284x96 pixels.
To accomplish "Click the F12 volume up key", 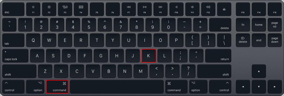I will pyautogui.click(x=208, y=9).
